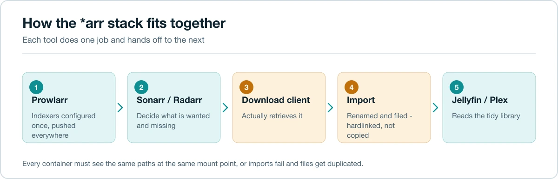The image size is (558, 179).
Task: Click the 'Reads the tidy library' text
Action: (486, 116)
